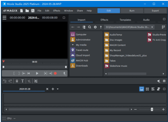Image resolution: width=168 pixels, height=122 pixels.
Task: Start playback with Play button
Action: click(37, 73)
